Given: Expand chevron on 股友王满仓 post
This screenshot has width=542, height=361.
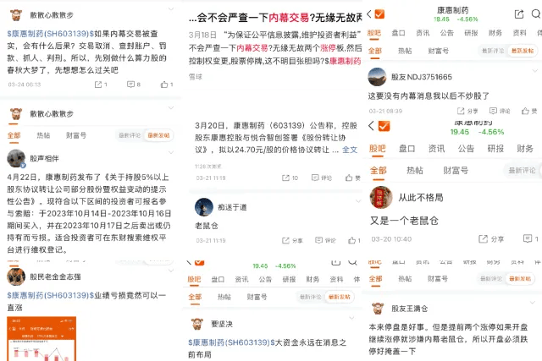Looking at the screenshot, I should [533, 303].
